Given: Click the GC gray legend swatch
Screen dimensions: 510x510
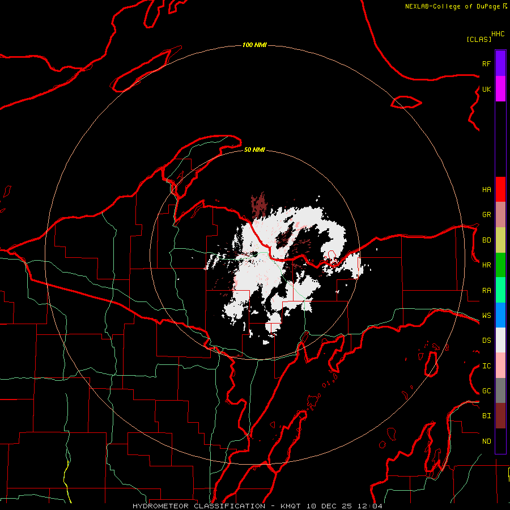Looking at the screenshot, I should 500,390.
